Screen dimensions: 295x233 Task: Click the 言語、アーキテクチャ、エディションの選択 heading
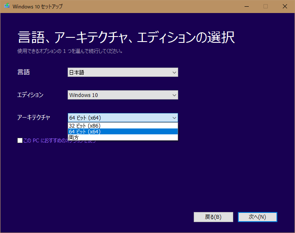(126, 37)
